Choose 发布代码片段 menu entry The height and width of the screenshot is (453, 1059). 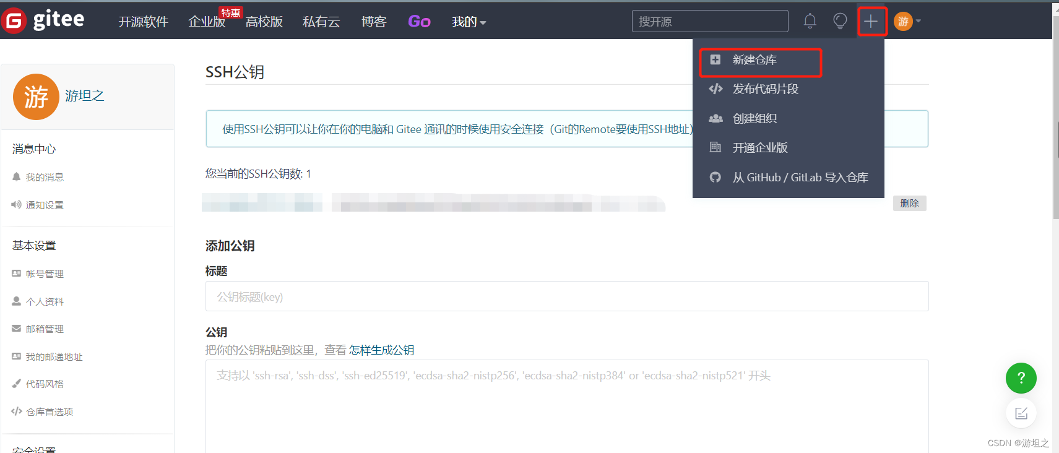tap(765, 89)
